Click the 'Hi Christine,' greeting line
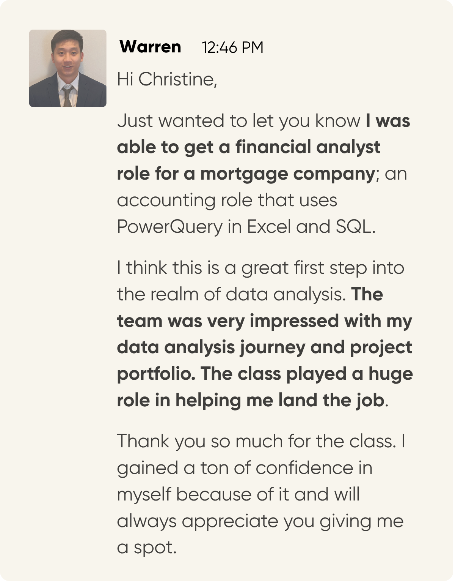The image size is (455, 581). point(167,80)
